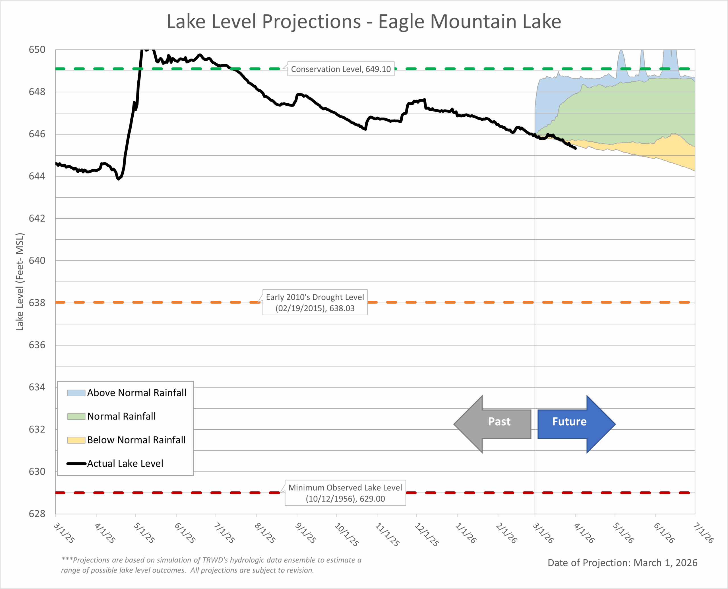Click the 638 y-axis value label
This screenshot has width=728, height=589.
(x=37, y=303)
